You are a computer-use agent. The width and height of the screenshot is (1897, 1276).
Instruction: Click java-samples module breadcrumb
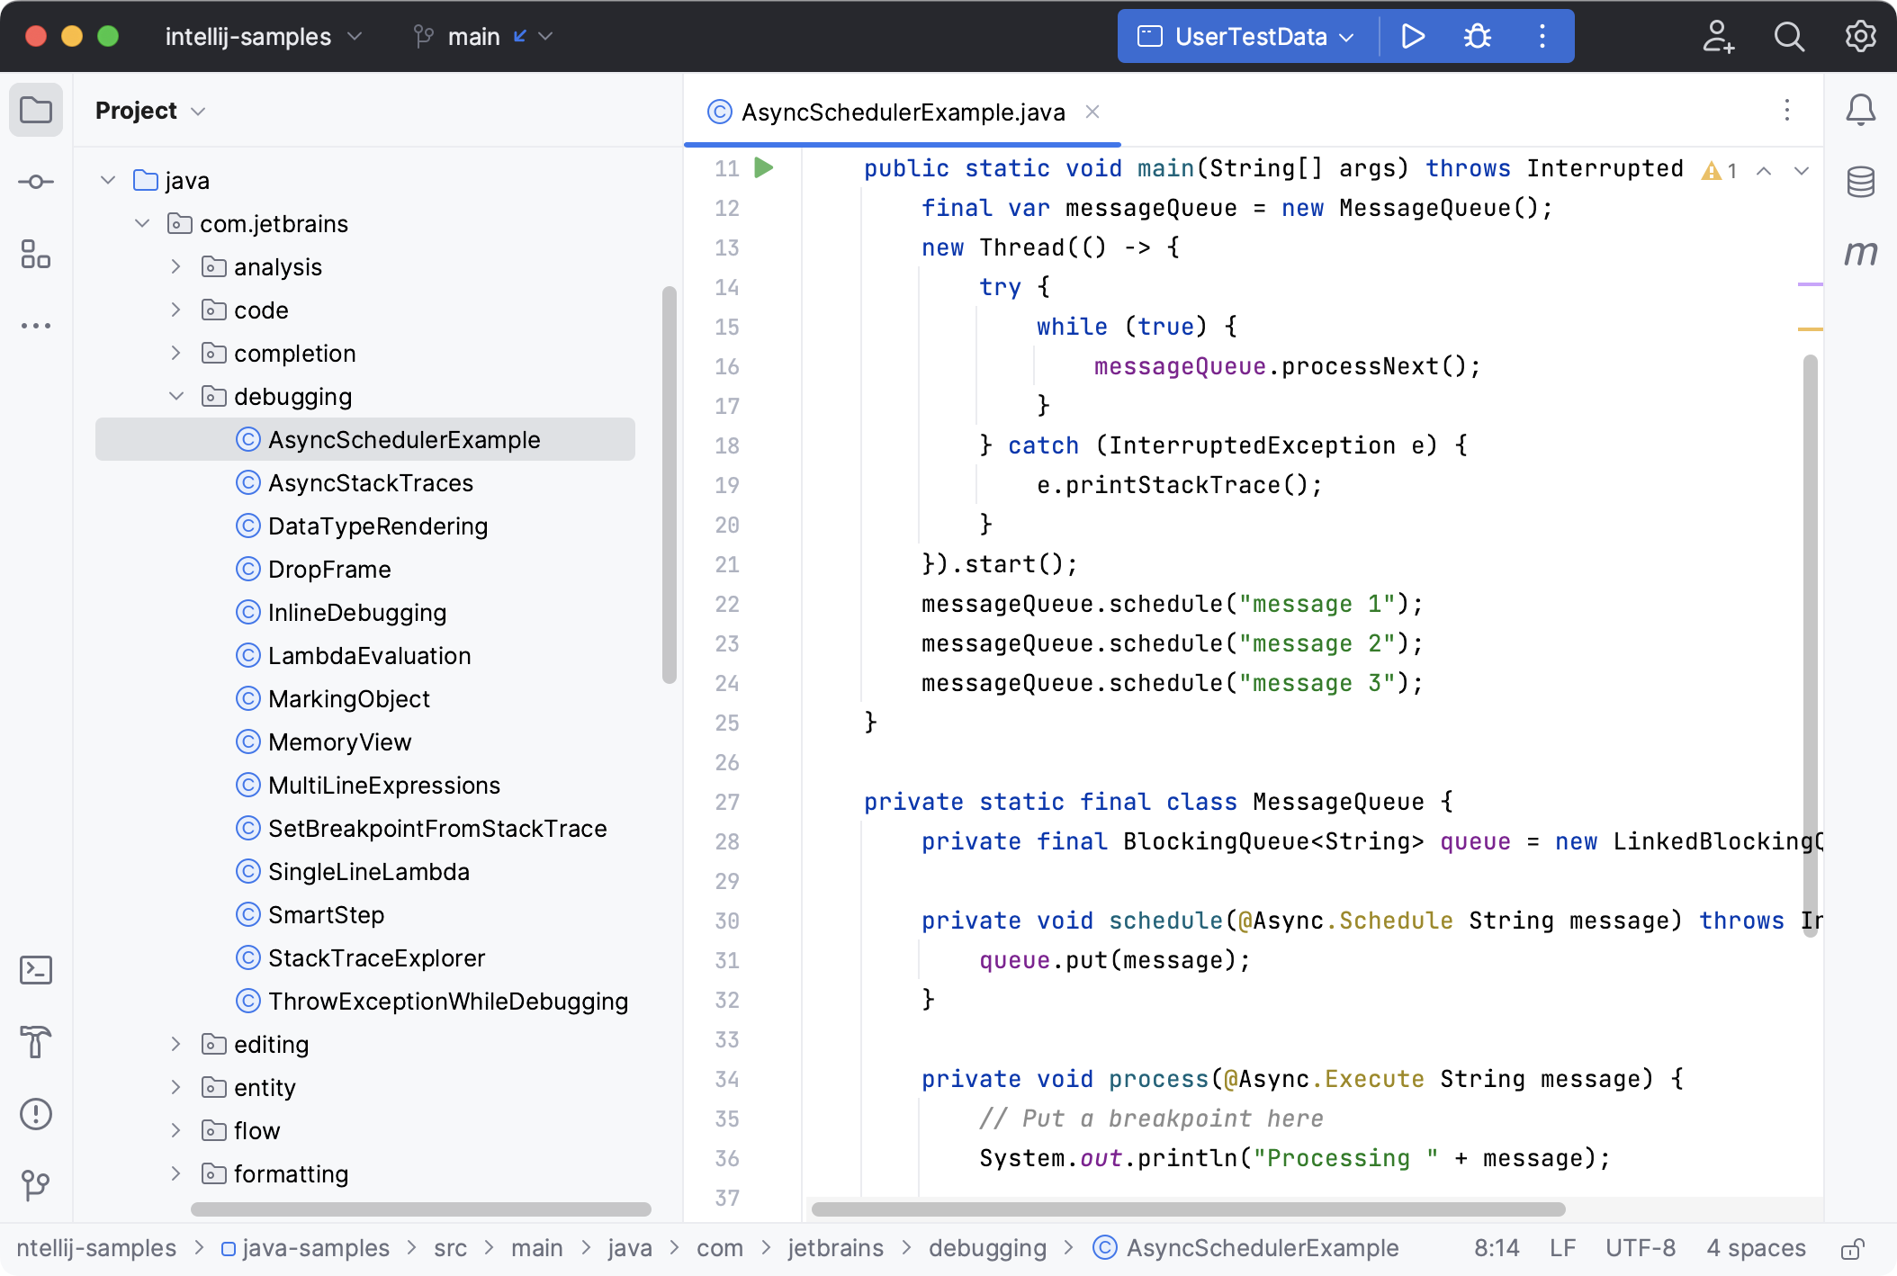tap(306, 1248)
